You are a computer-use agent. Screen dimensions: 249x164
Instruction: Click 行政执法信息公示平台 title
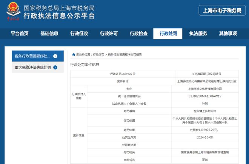[59, 16]
